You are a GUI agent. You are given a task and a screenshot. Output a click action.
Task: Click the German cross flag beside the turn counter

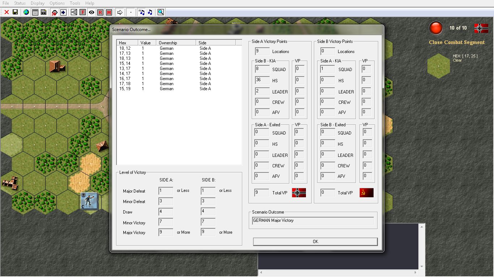(x=481, y=28)
